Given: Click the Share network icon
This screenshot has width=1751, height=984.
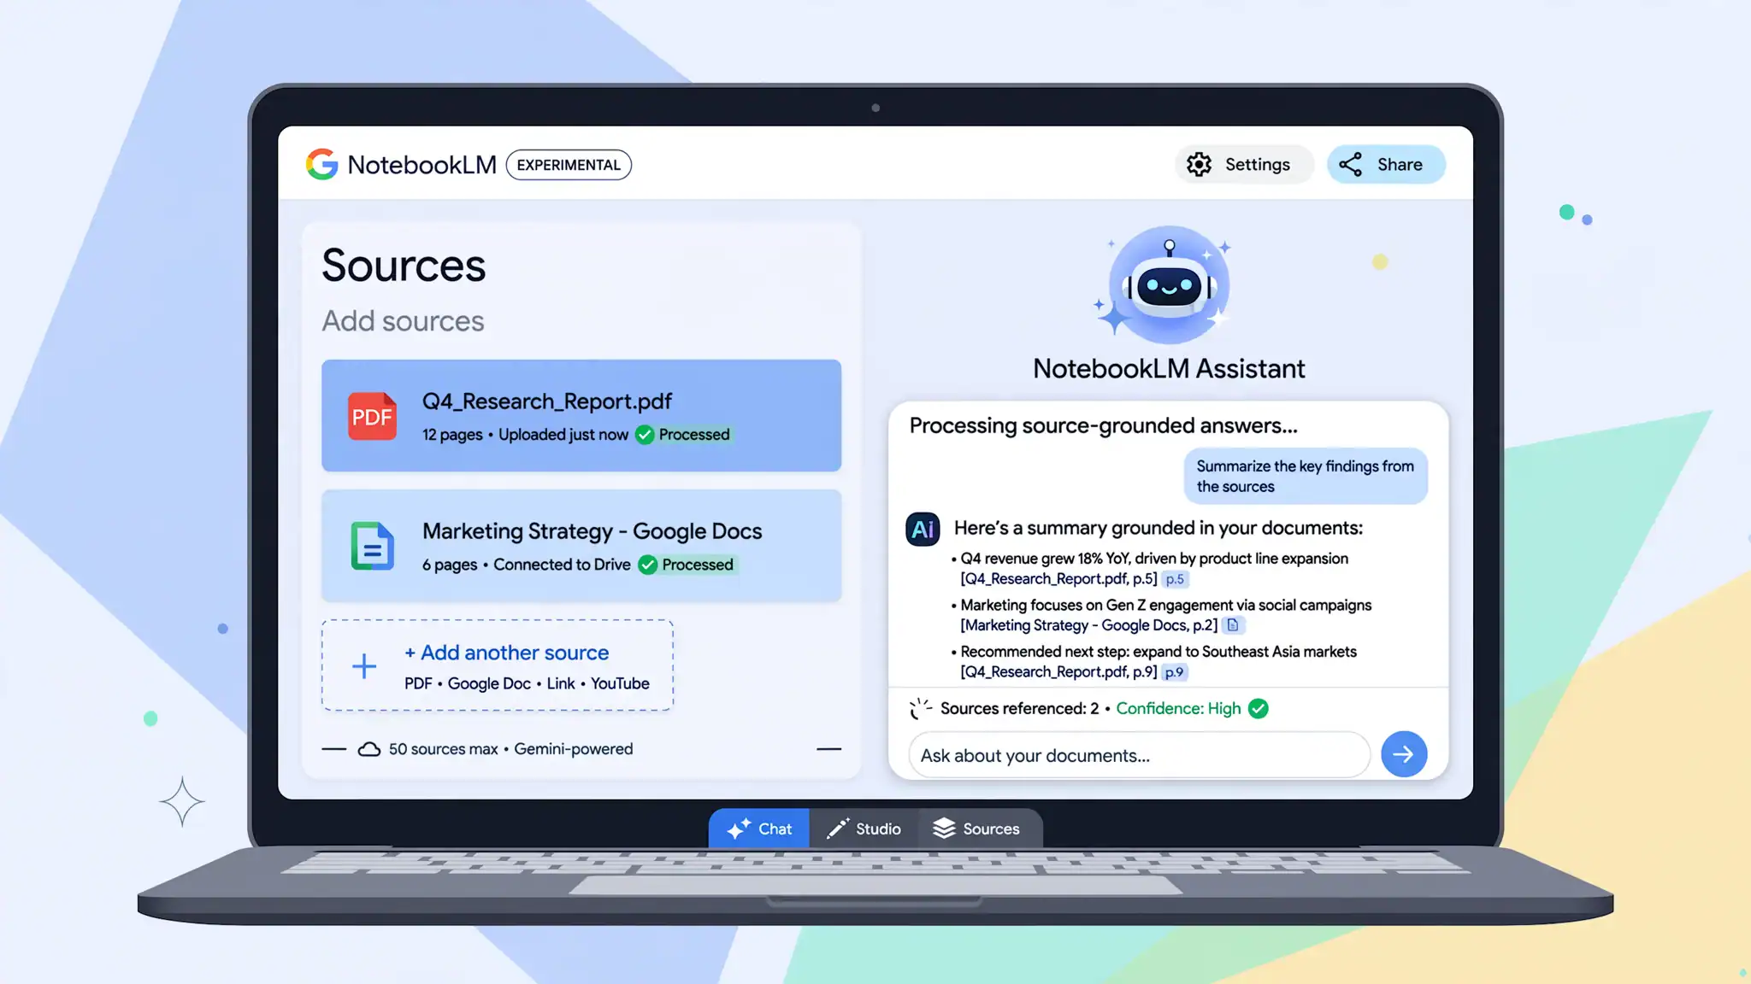Looking at the screenshot, I should coord(1350,164).
